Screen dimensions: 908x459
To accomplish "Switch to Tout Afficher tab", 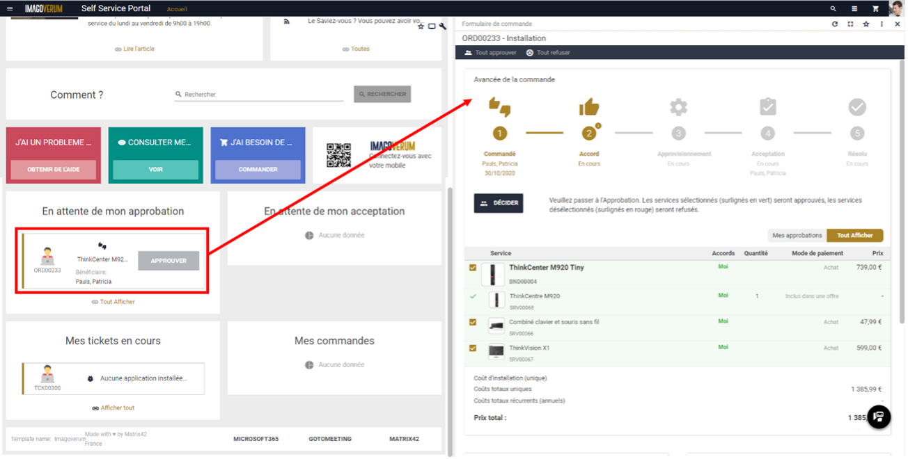I will coord(855,235).
